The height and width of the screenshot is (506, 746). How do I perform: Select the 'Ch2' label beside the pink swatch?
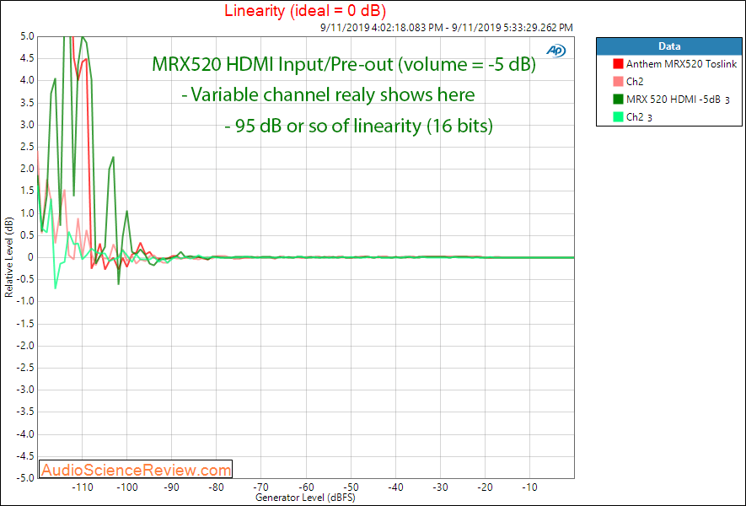pos(635,82)
